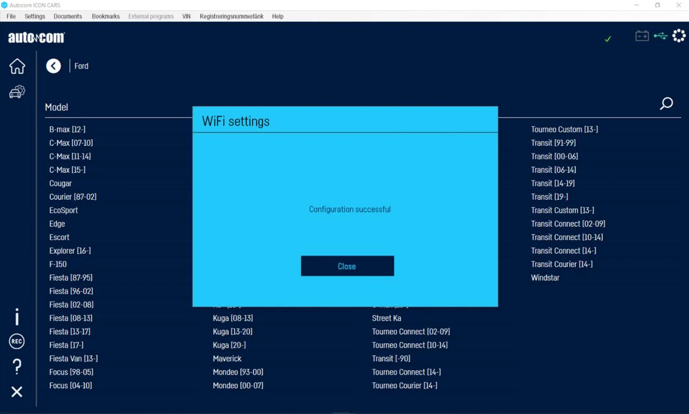This screenshot has width=689, height=414.
Task: Open the info 'i' sidebar icon
Action: tap(17, 317)
